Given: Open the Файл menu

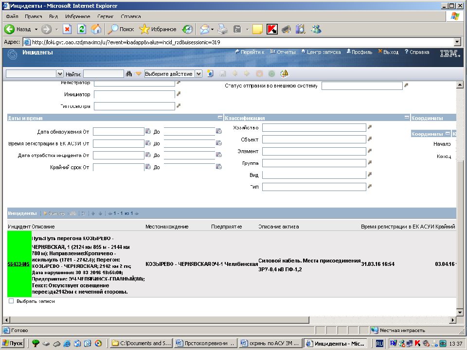Looking at the screenshot, I should click(x=12, y=17).
